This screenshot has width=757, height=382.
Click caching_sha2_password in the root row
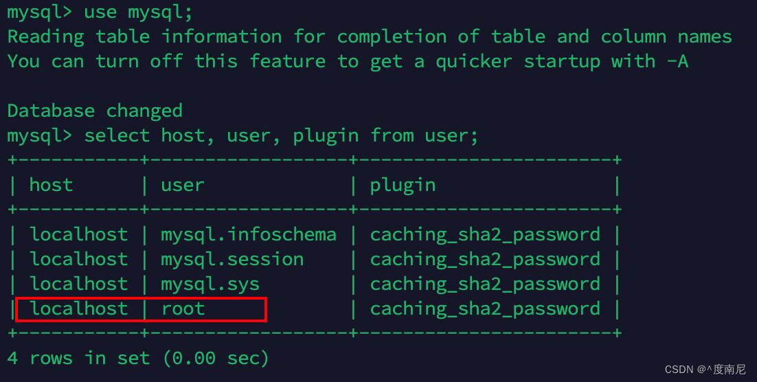(x=485, y=310)
